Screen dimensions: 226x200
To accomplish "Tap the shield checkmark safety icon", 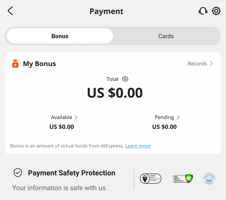I will [18, 172].
